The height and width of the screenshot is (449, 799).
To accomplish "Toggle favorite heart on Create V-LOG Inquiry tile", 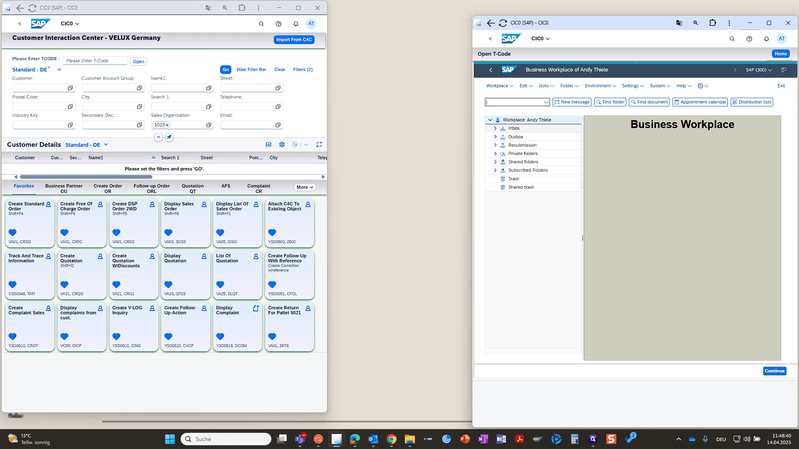I will pyautogui.click(x=116, y=337).
